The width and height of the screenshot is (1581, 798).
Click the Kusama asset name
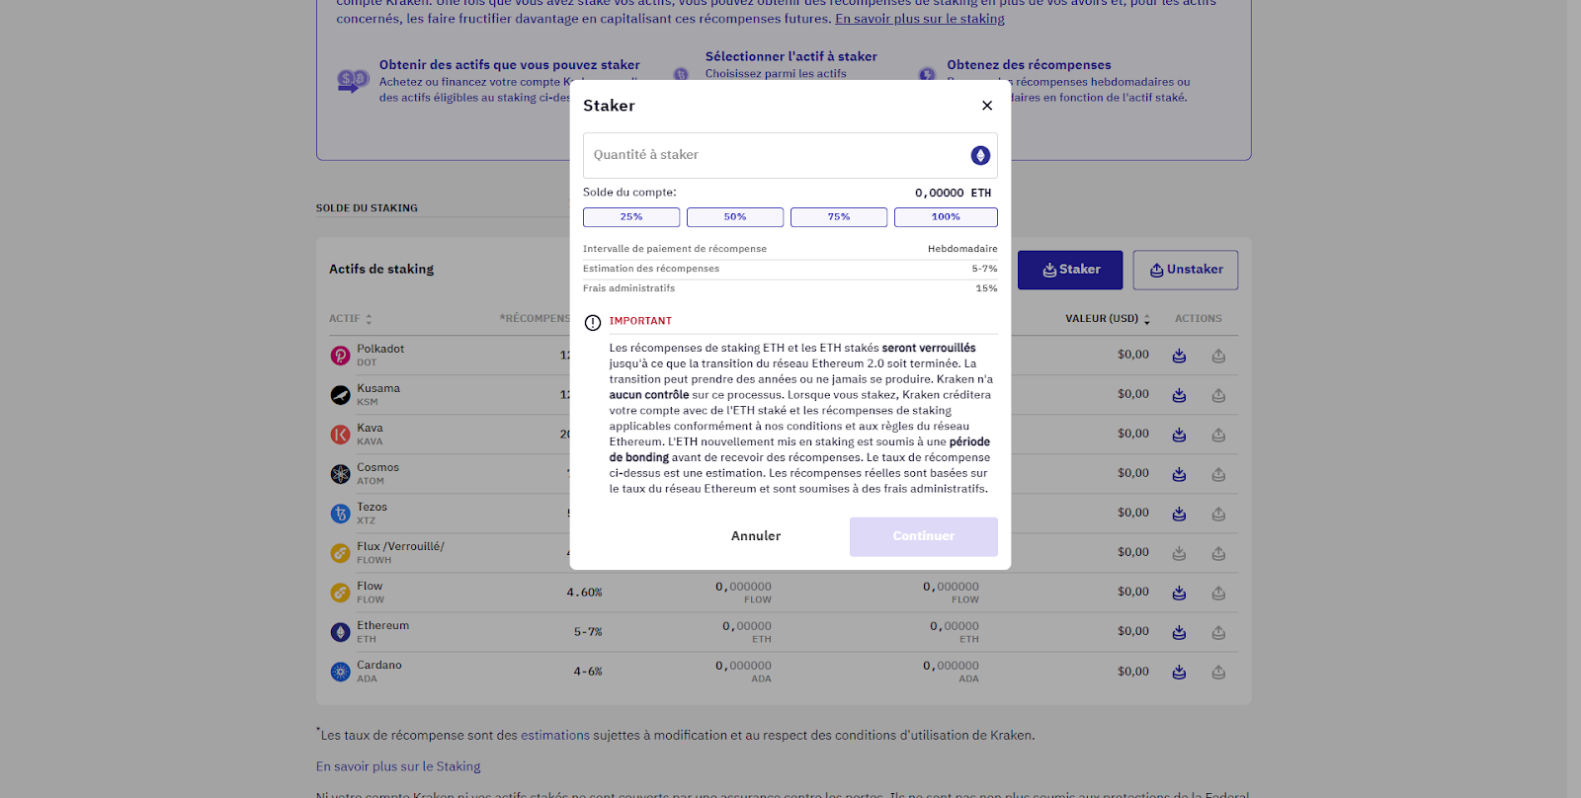tap(378, 388)
